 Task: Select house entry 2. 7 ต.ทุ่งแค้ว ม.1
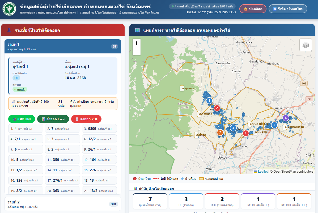[62, 129]
